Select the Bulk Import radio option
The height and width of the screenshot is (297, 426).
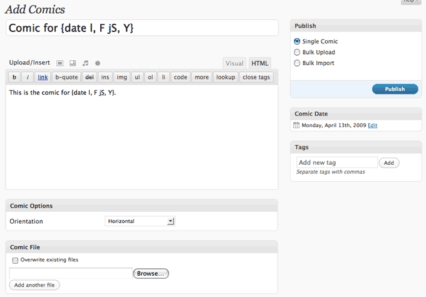tap(297, 63)
